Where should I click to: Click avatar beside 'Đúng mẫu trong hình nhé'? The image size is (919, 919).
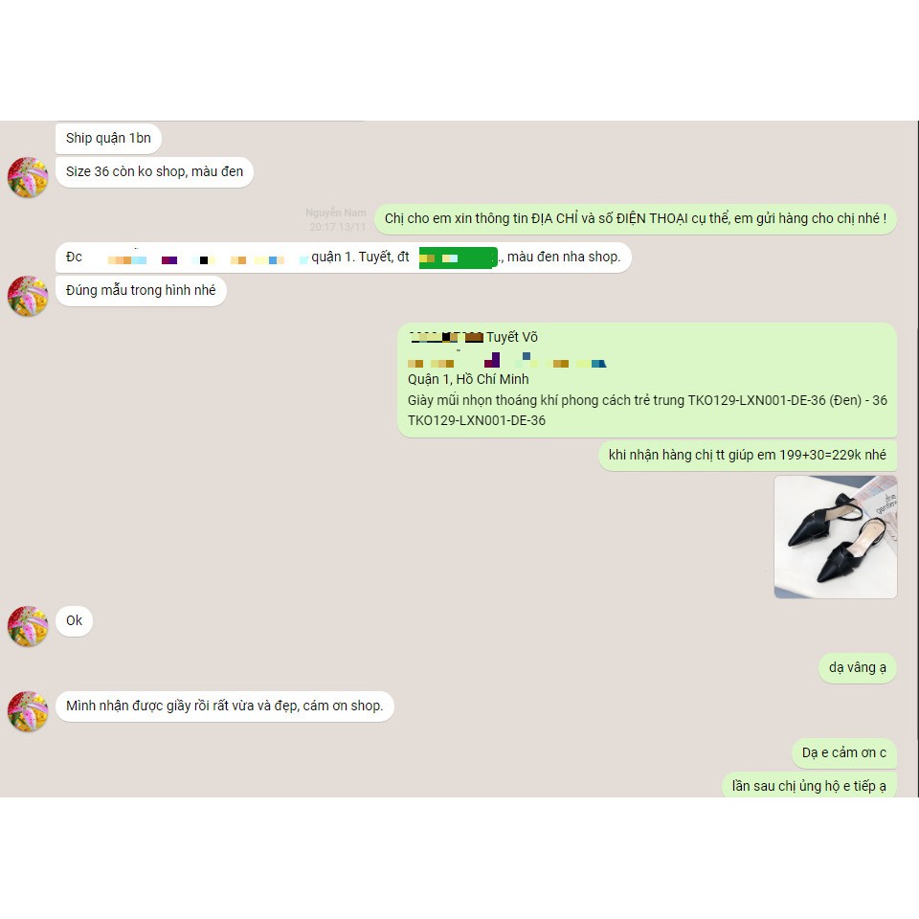[x=28, y=296]
